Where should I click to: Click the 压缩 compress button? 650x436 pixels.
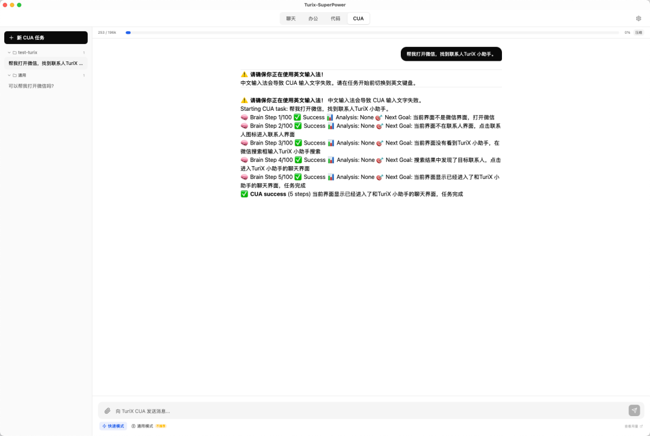point(639,33)
